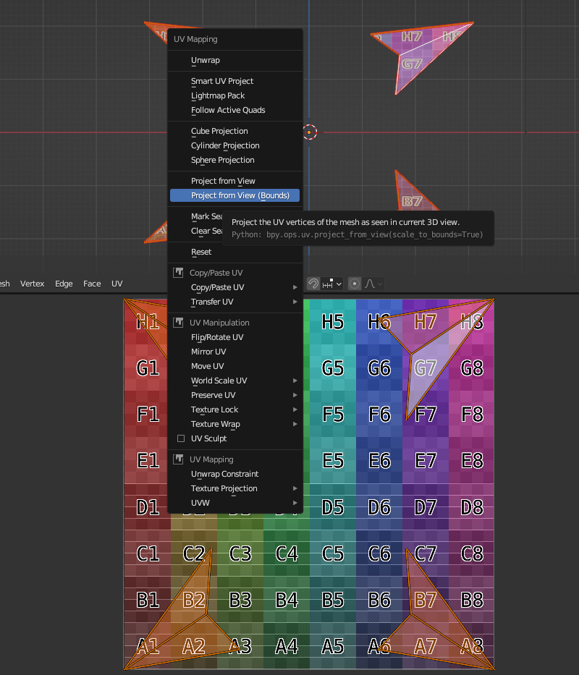The image size is (579, 675).
Task: Click grid cell C1 in UV editor
Action: 148,553
